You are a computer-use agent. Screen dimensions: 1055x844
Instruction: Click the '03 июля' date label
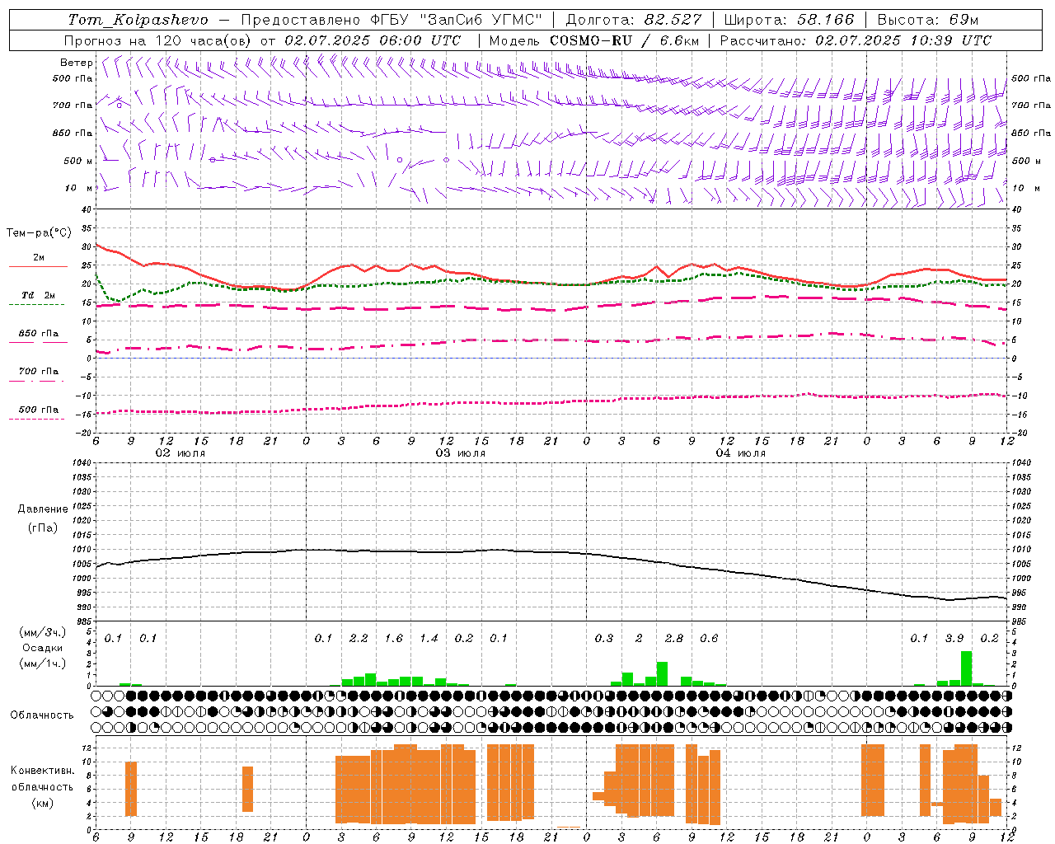pos(461,453)
